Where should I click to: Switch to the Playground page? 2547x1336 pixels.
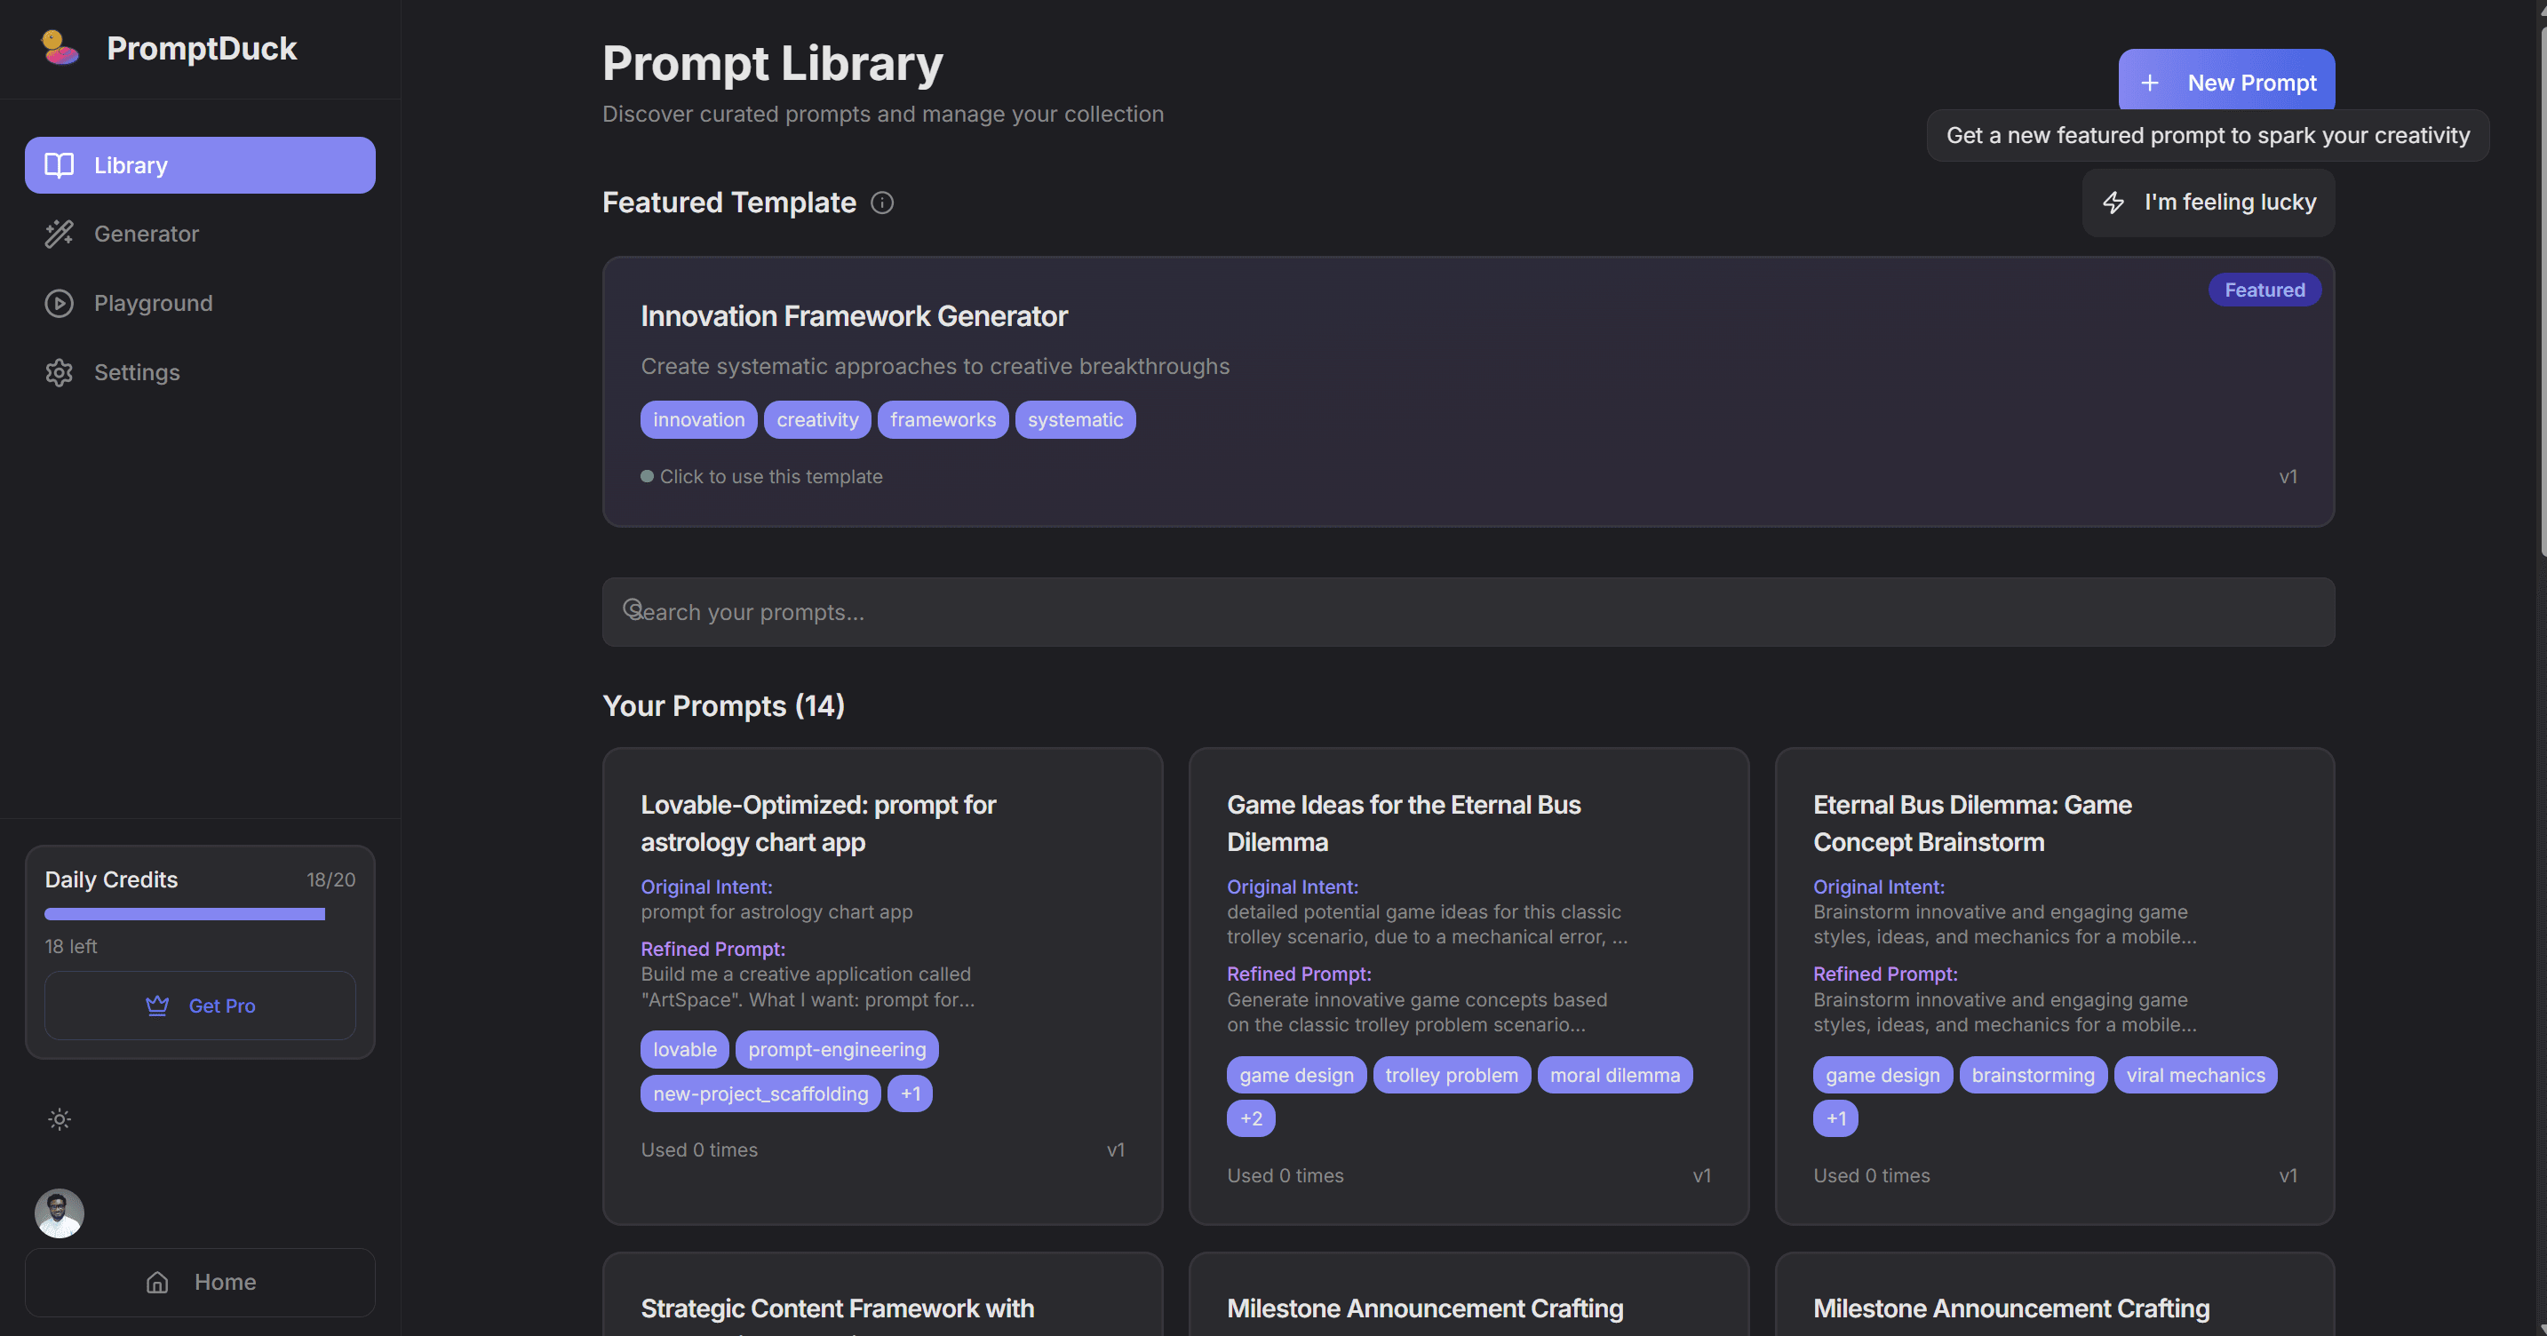coord(200,304)
